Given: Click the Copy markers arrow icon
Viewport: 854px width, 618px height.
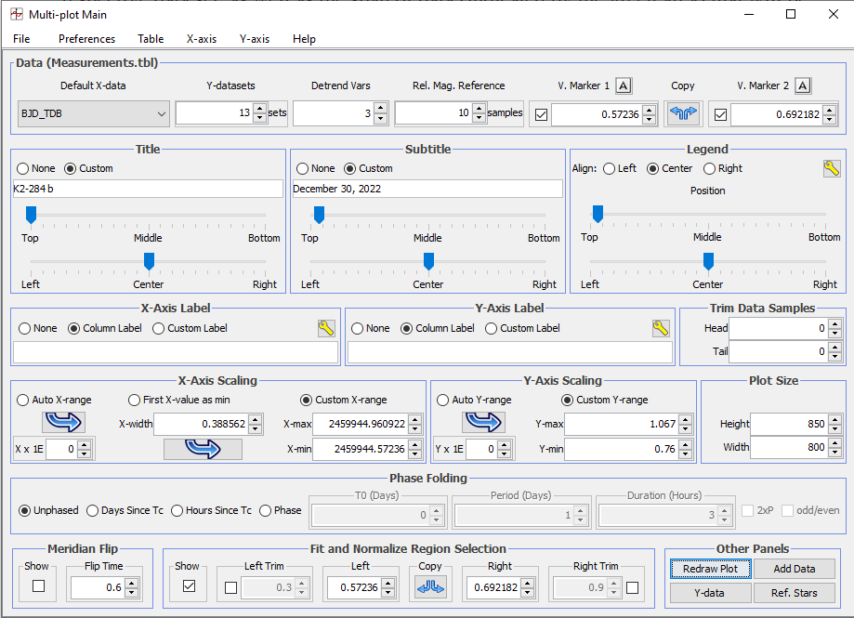Looking at the screenshot, I should tap(683, 114).
